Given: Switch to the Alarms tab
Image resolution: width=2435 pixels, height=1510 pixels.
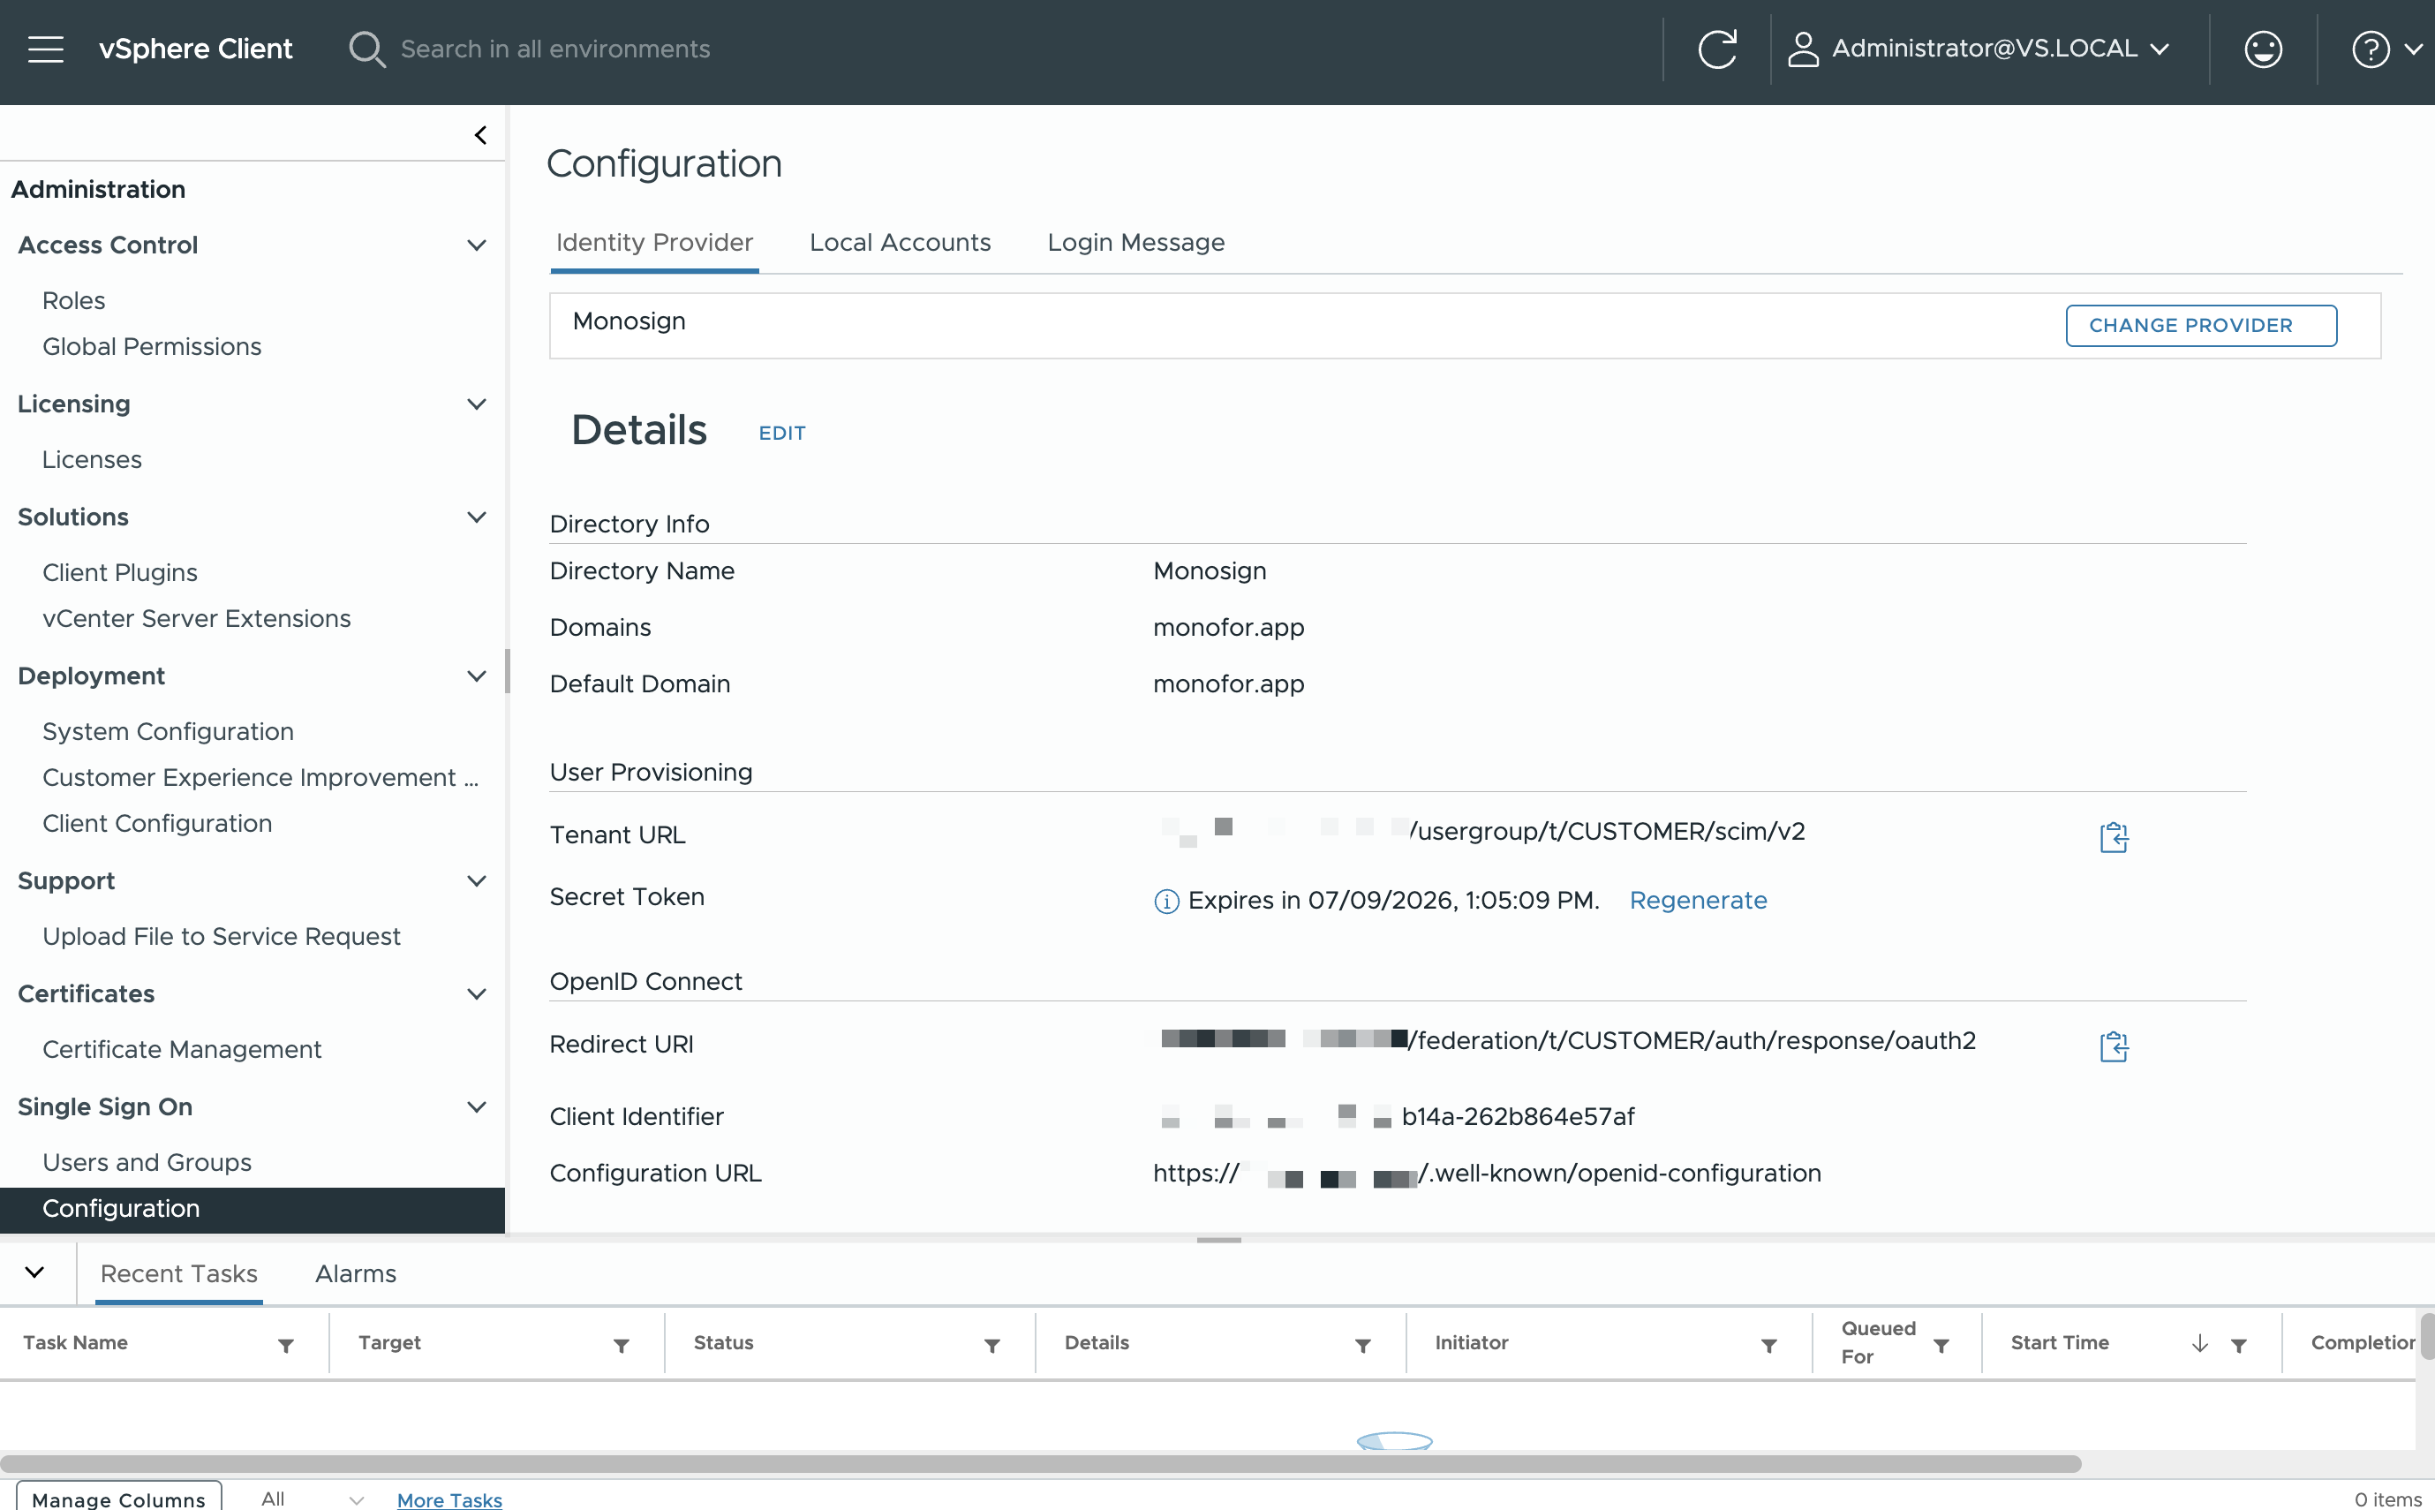Looking at the screenshot, I should click(x=356, y=1273).
